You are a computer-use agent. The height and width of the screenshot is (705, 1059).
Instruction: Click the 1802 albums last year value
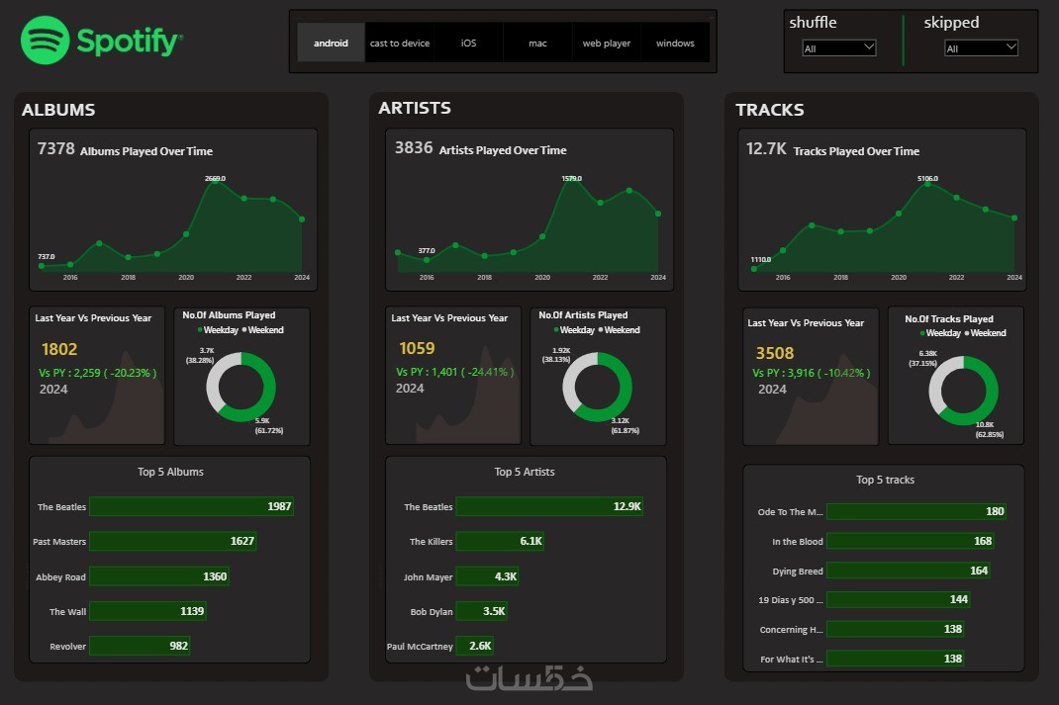pyautogui.click(x=59, y=349)
